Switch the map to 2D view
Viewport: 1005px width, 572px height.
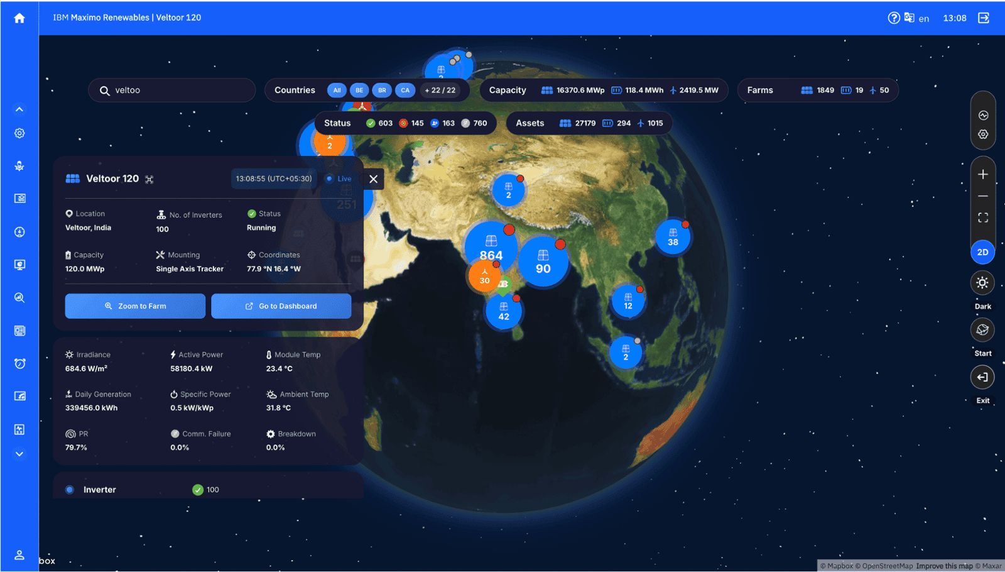(983, 252)
